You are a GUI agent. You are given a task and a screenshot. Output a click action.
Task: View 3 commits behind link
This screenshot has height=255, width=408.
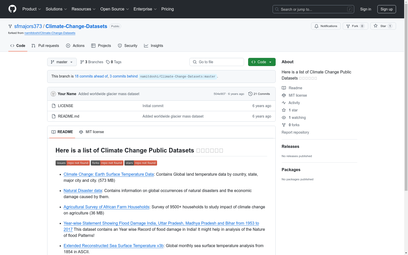(x=124, y=76)
